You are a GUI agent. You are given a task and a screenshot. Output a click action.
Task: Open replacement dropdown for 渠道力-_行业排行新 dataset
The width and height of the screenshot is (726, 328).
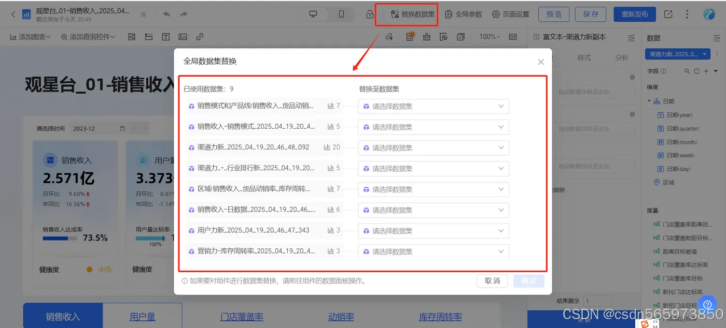click(x=434, y=168)
